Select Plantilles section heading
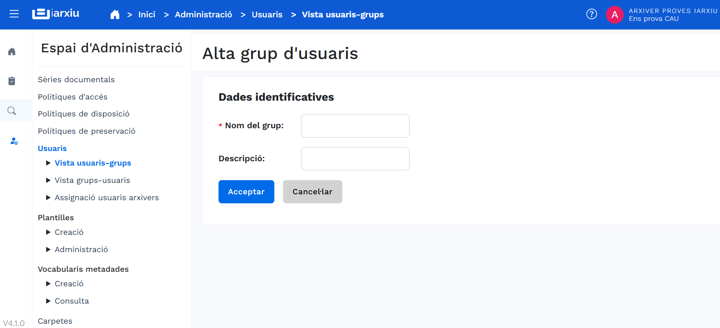 [56, 217]
